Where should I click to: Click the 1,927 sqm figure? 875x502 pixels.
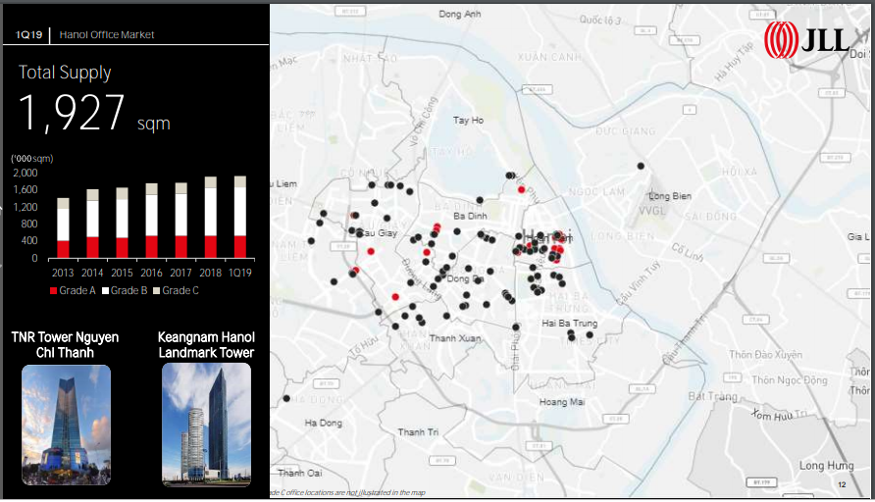pos(93,114)
